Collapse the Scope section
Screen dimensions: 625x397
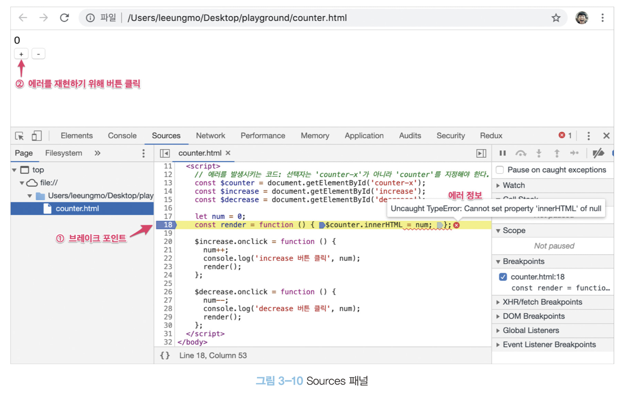tap(498, 231)
